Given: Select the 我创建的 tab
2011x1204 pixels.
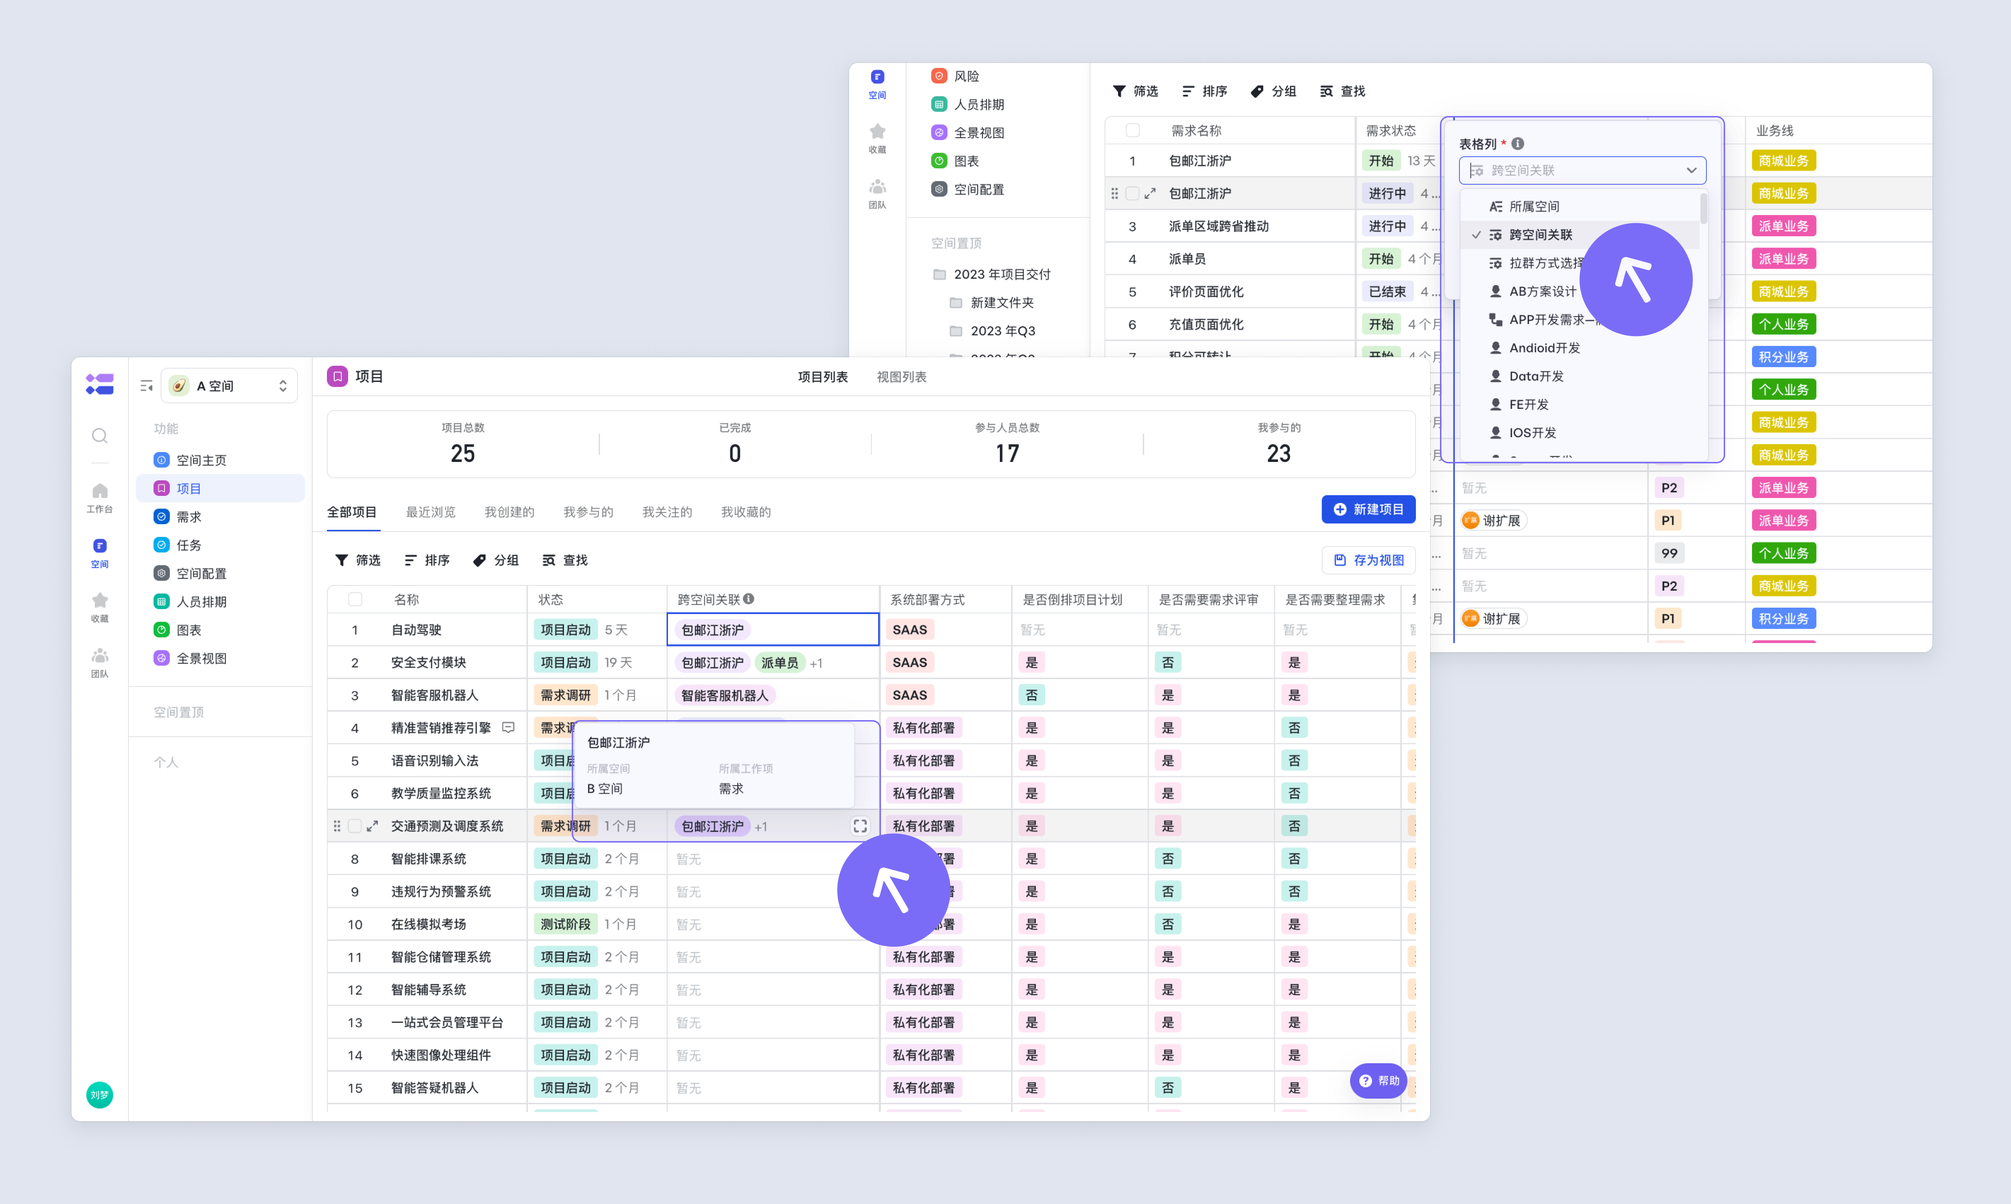Looking at the screenshot, I should tap(509, 512).
